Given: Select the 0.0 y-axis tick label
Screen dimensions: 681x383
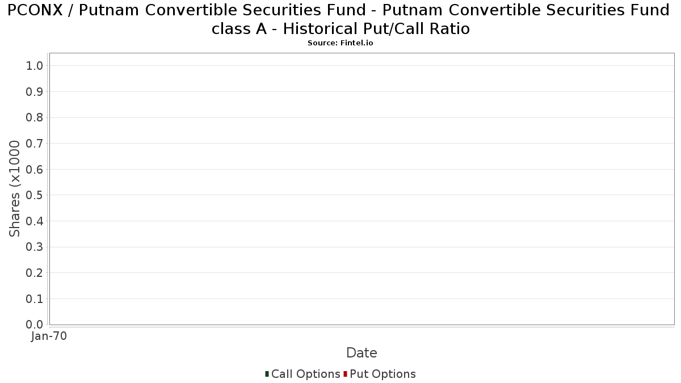Looking at the screenshot, I should [35, 325].
